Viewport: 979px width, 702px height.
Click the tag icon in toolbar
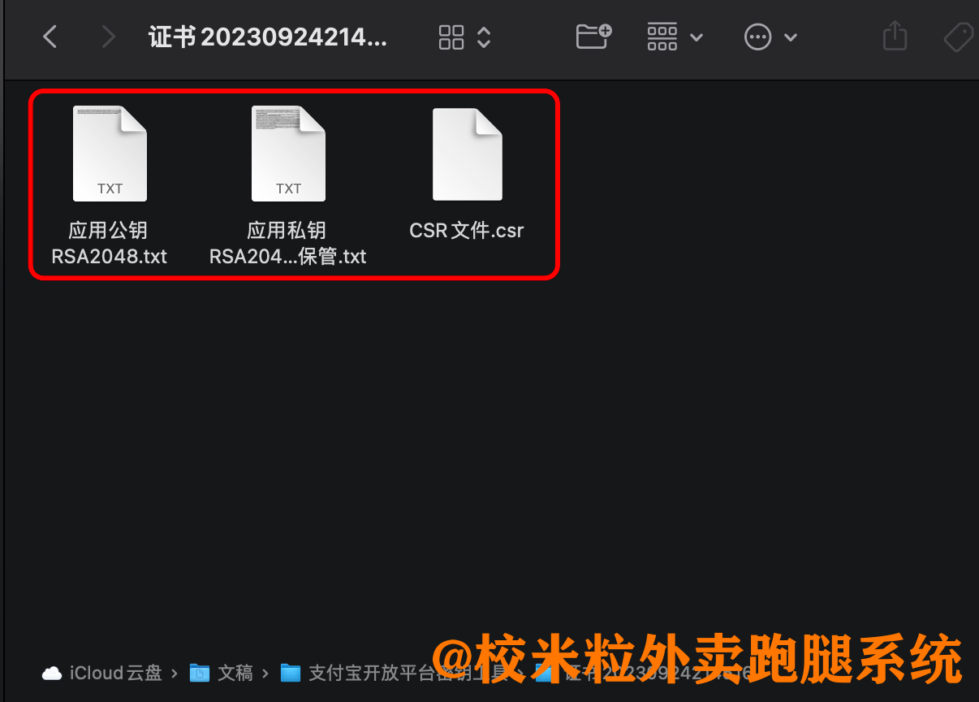959,37
